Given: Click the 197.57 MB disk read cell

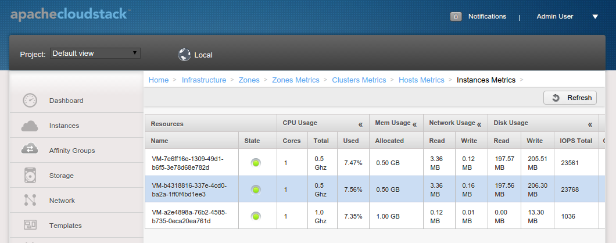Looking at the screenshot, I should tap(503, 162).
